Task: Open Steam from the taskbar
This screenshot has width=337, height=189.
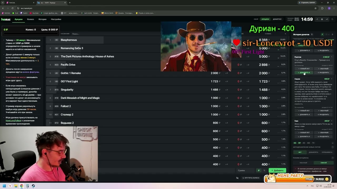Action: coord(33,186)
